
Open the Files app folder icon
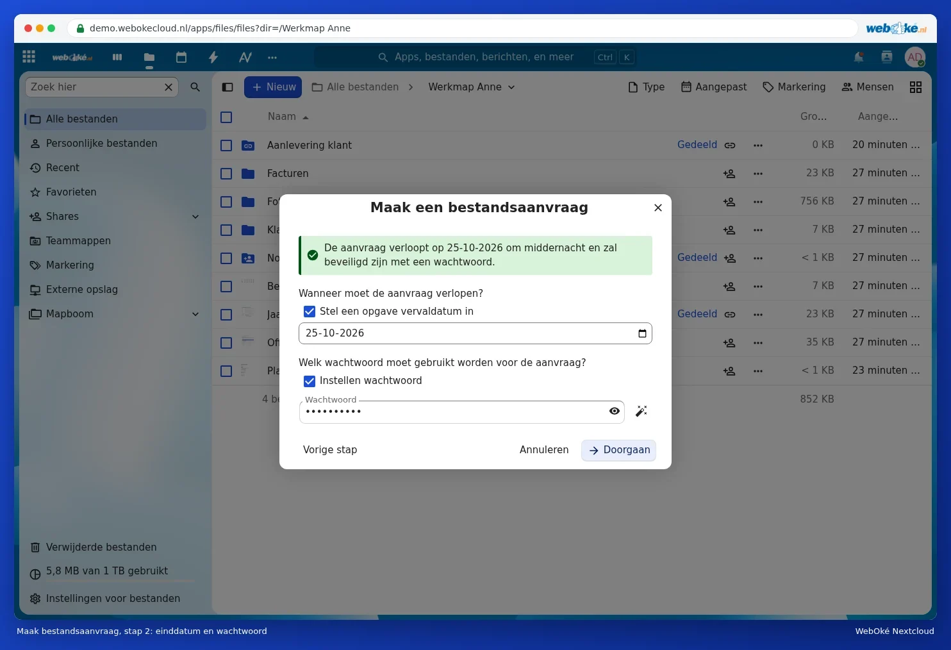click(149, 57)
